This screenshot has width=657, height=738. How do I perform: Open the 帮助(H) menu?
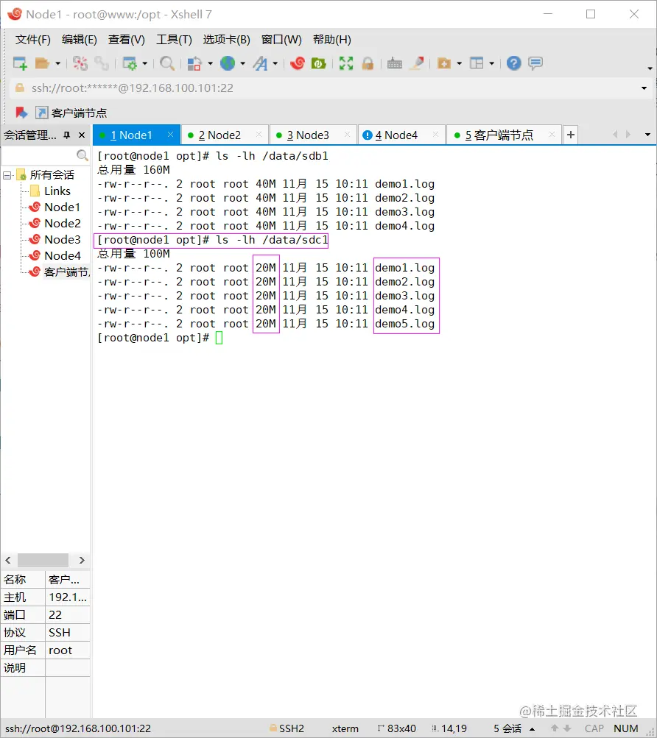click(331, 40)
